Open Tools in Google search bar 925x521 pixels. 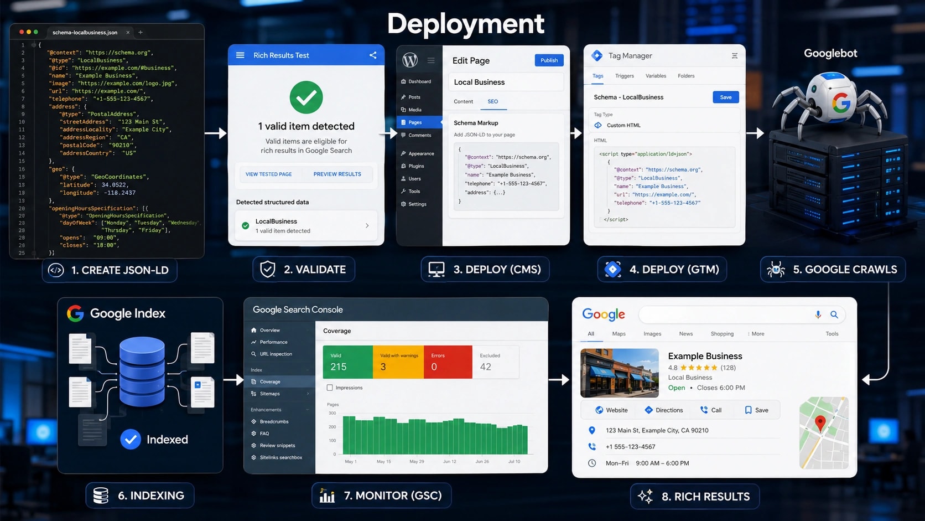(x=832, y=334)
